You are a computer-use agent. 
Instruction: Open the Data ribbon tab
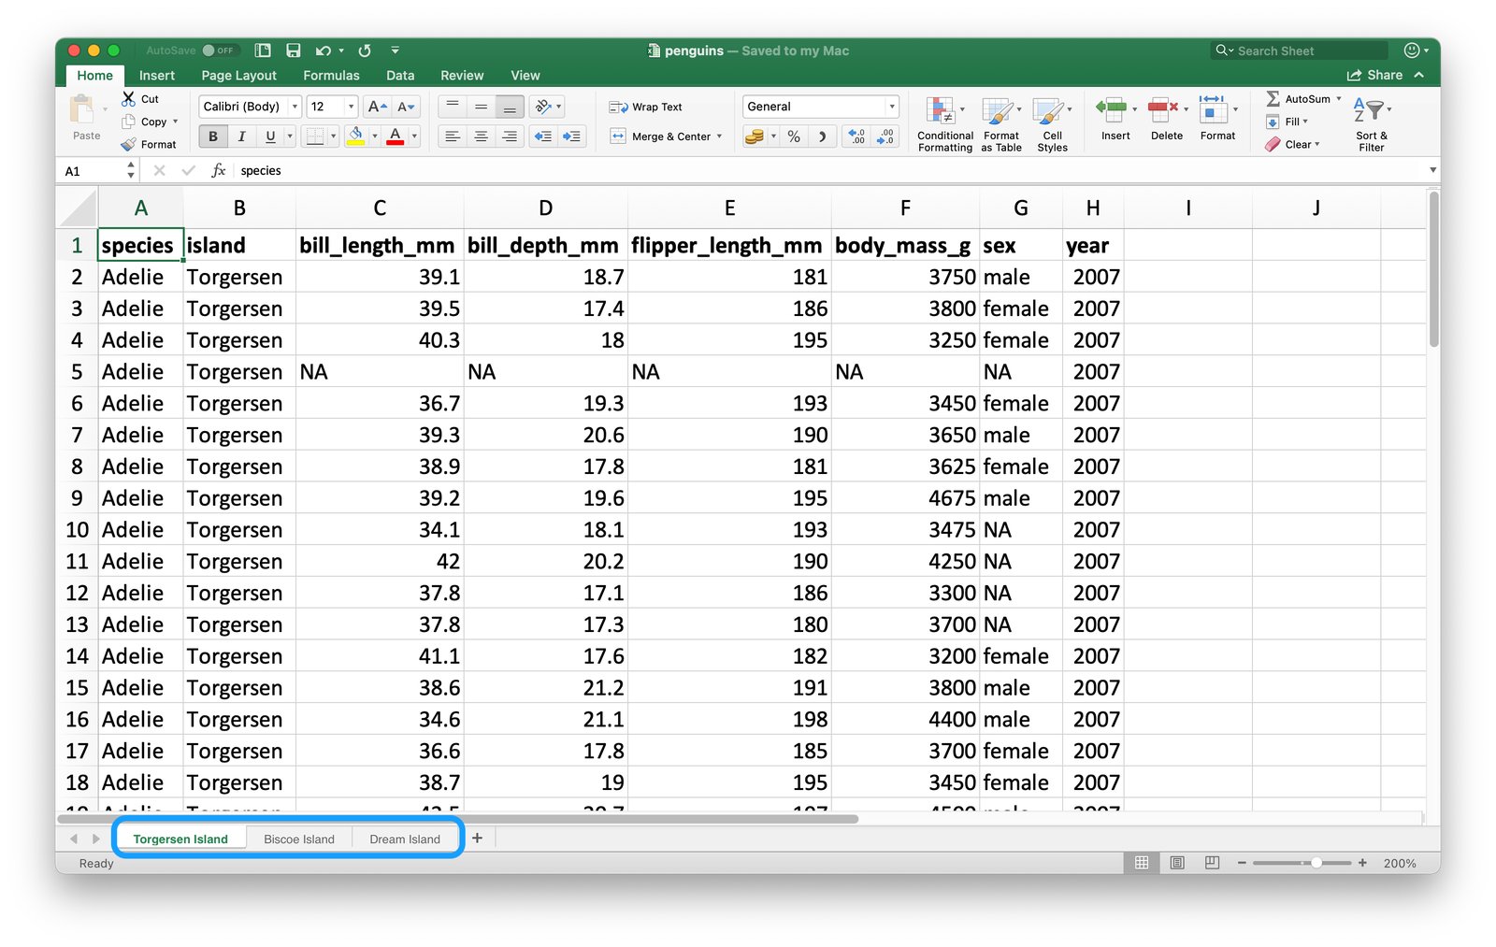tap(400, 75)
